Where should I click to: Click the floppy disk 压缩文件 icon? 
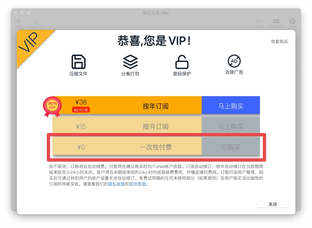(78, 62)
